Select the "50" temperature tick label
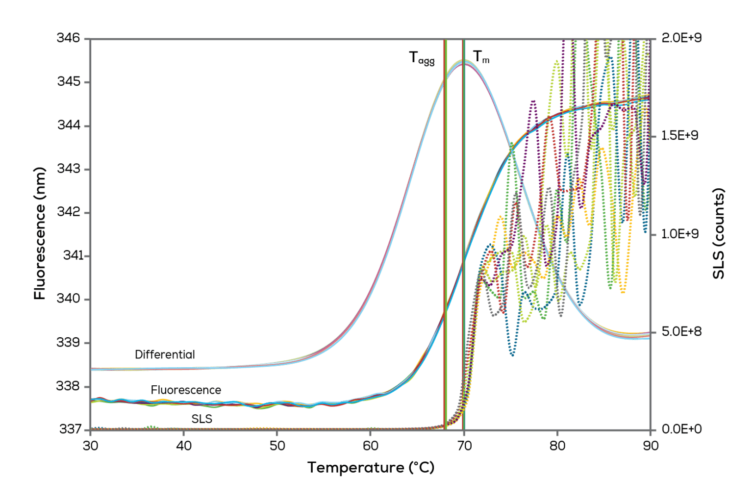The height and width of the screenshot is (502, 753). pyautogui.click(x=277, y=446)
